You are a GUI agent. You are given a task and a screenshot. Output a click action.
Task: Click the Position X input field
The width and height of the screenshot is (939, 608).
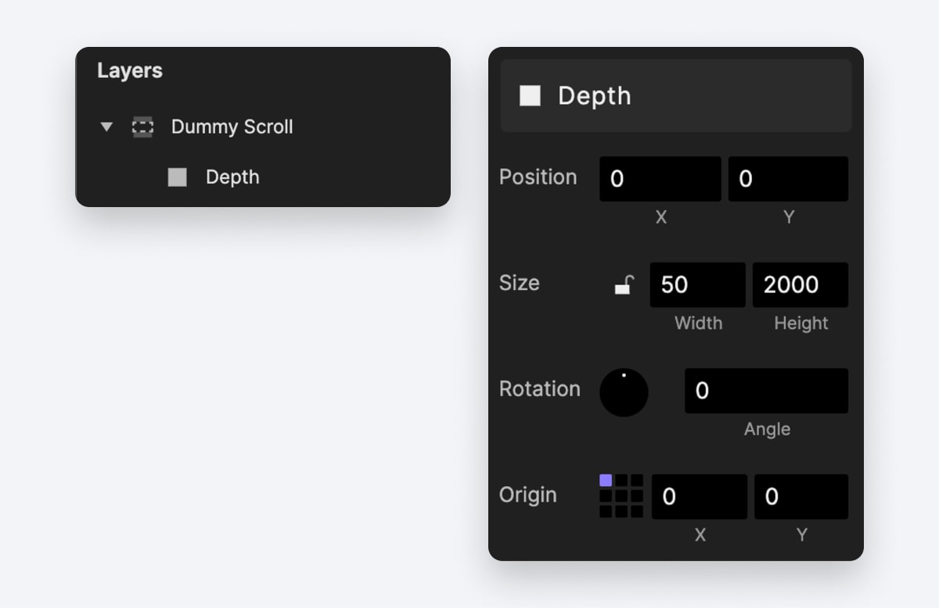[x=660, y=179]
